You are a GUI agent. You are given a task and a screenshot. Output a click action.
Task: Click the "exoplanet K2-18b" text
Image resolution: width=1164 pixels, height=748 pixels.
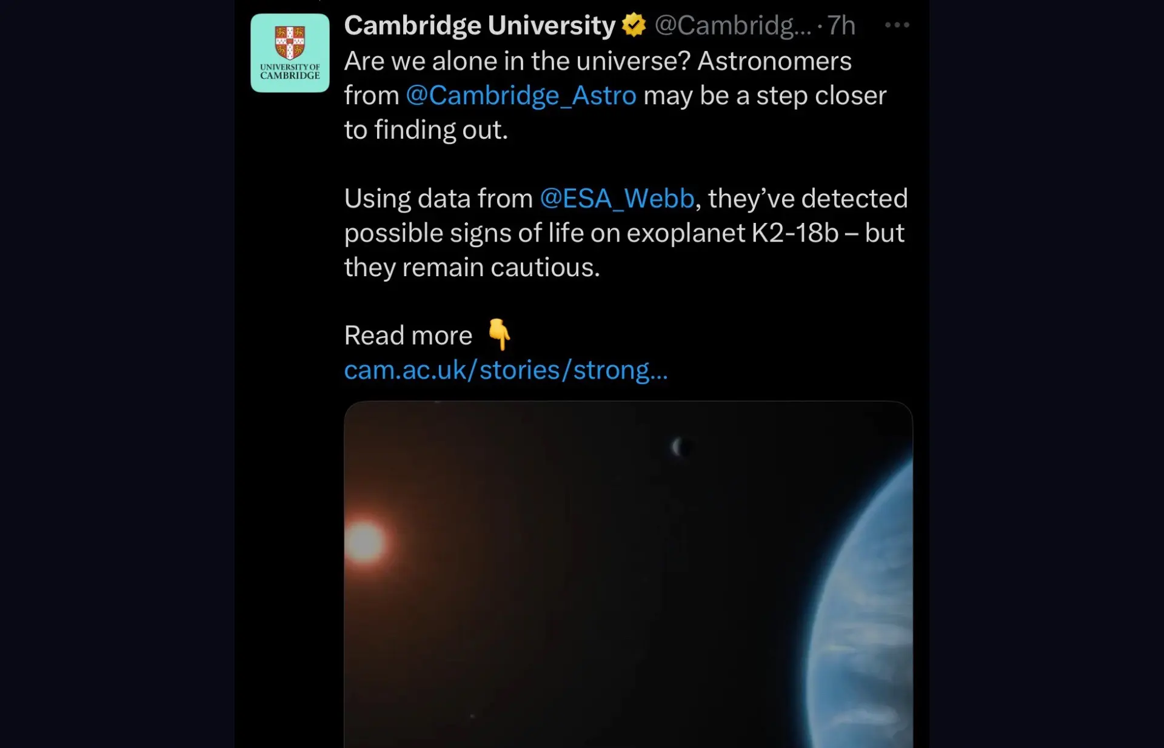[732, 233]
